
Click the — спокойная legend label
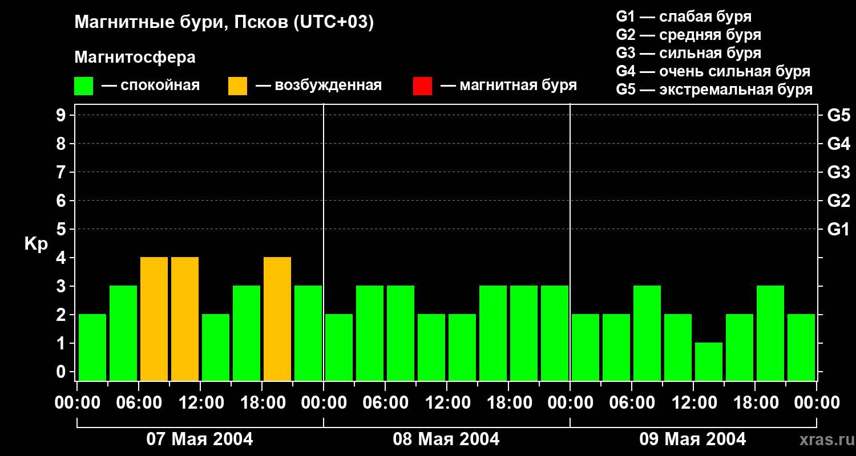coord(151,85)
